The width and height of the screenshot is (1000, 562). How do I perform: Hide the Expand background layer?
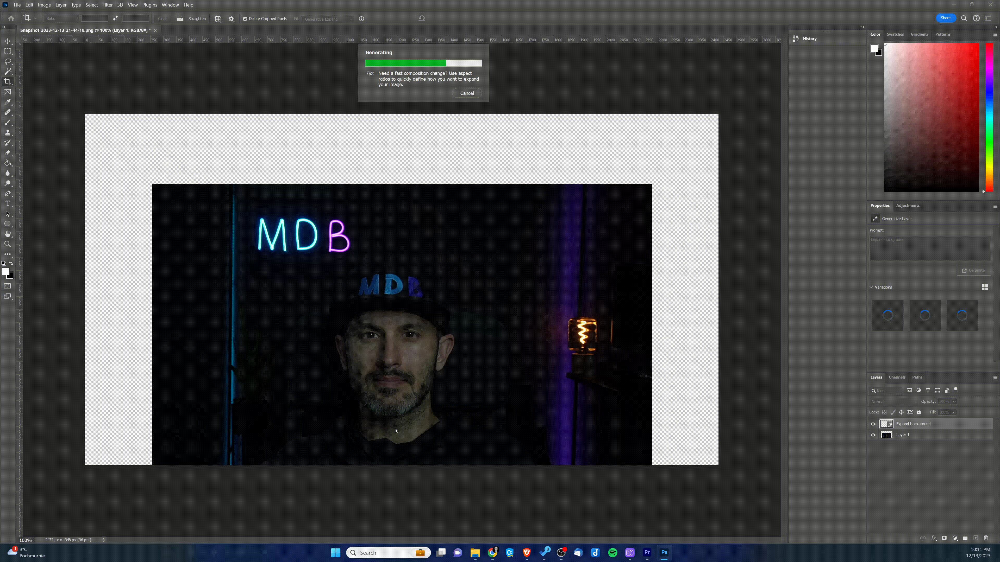(873, 424)
